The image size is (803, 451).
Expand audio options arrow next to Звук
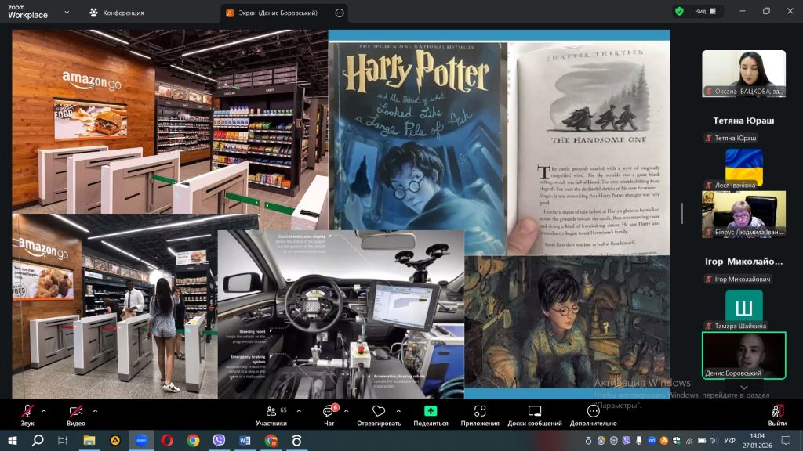click(44, 410)
